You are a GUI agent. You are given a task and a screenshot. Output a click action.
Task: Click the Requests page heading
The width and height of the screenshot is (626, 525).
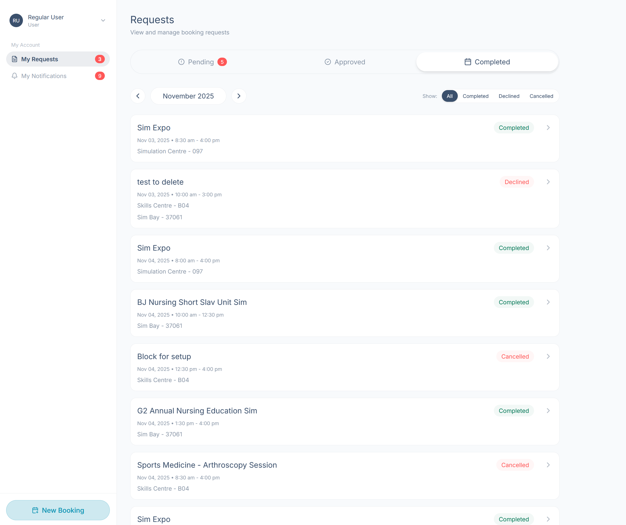click(152, 20)
